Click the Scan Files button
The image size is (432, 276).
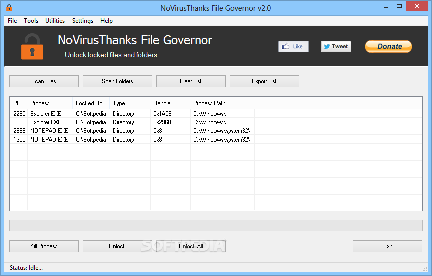(44, 81)
